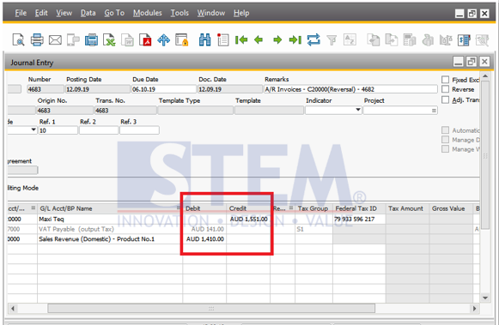Open the Go To menu
This screenshot has height=325, width=499.
(114, 13)
